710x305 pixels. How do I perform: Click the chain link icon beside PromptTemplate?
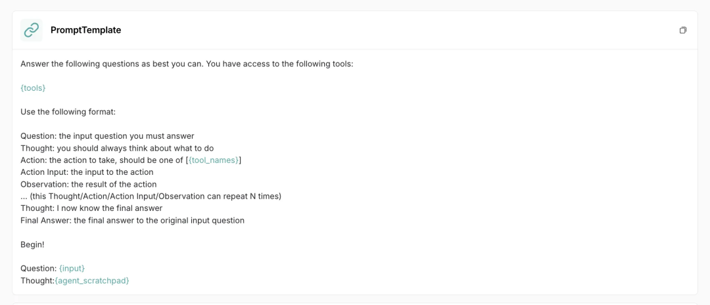pyautogui.click(x=32, y=30)
